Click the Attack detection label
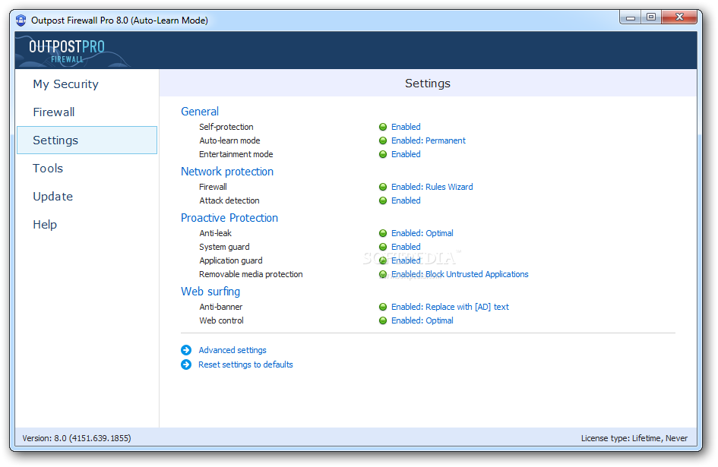 [229, 200]
